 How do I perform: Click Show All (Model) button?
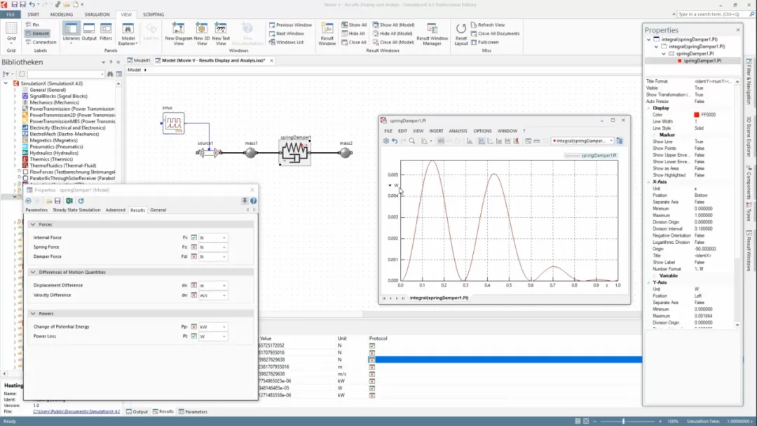click(393, 25)
